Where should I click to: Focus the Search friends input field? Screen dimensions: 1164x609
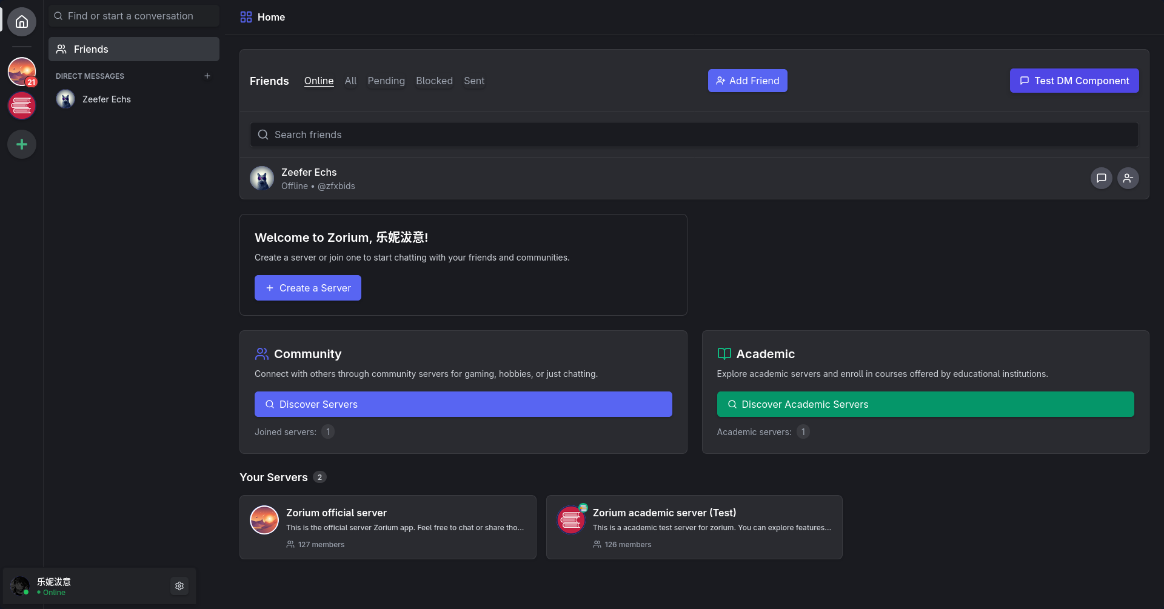click(694, 135)
